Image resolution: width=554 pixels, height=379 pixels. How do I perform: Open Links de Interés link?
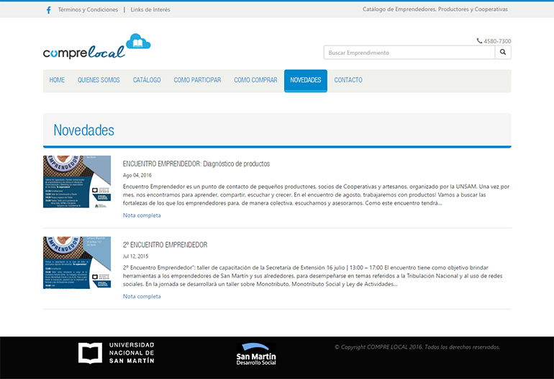tap(150, 9)
